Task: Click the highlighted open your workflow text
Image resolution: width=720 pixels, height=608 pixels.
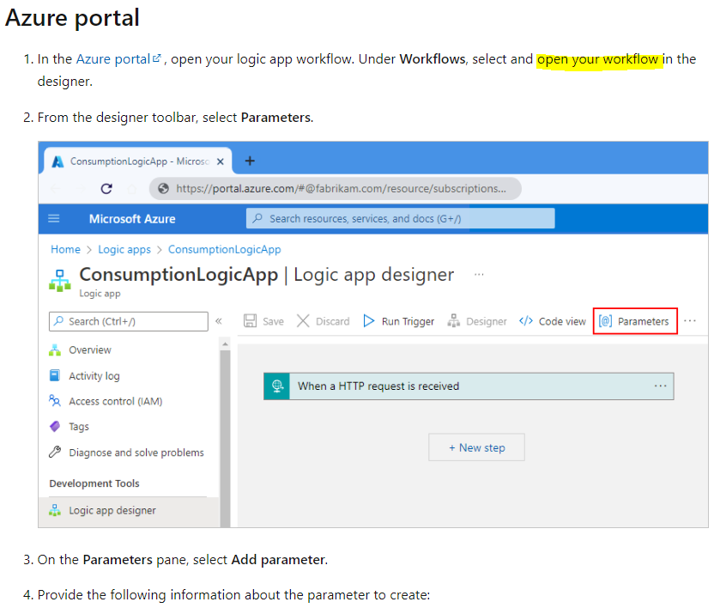Action: pos(597,59)
